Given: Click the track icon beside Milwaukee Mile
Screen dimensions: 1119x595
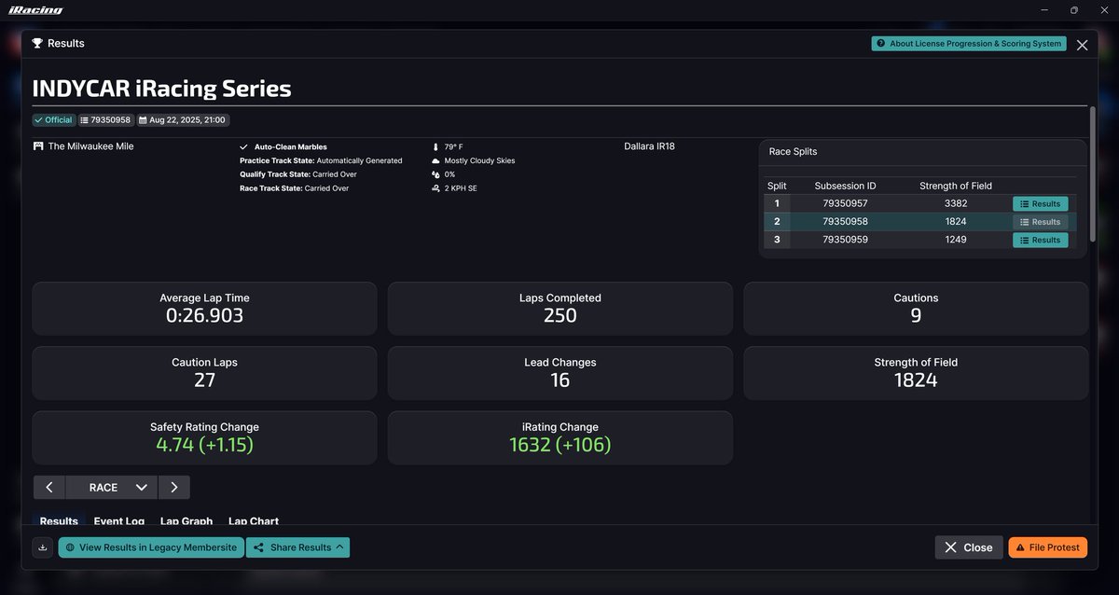Looking at the screenshot, I should pos(38,146).
